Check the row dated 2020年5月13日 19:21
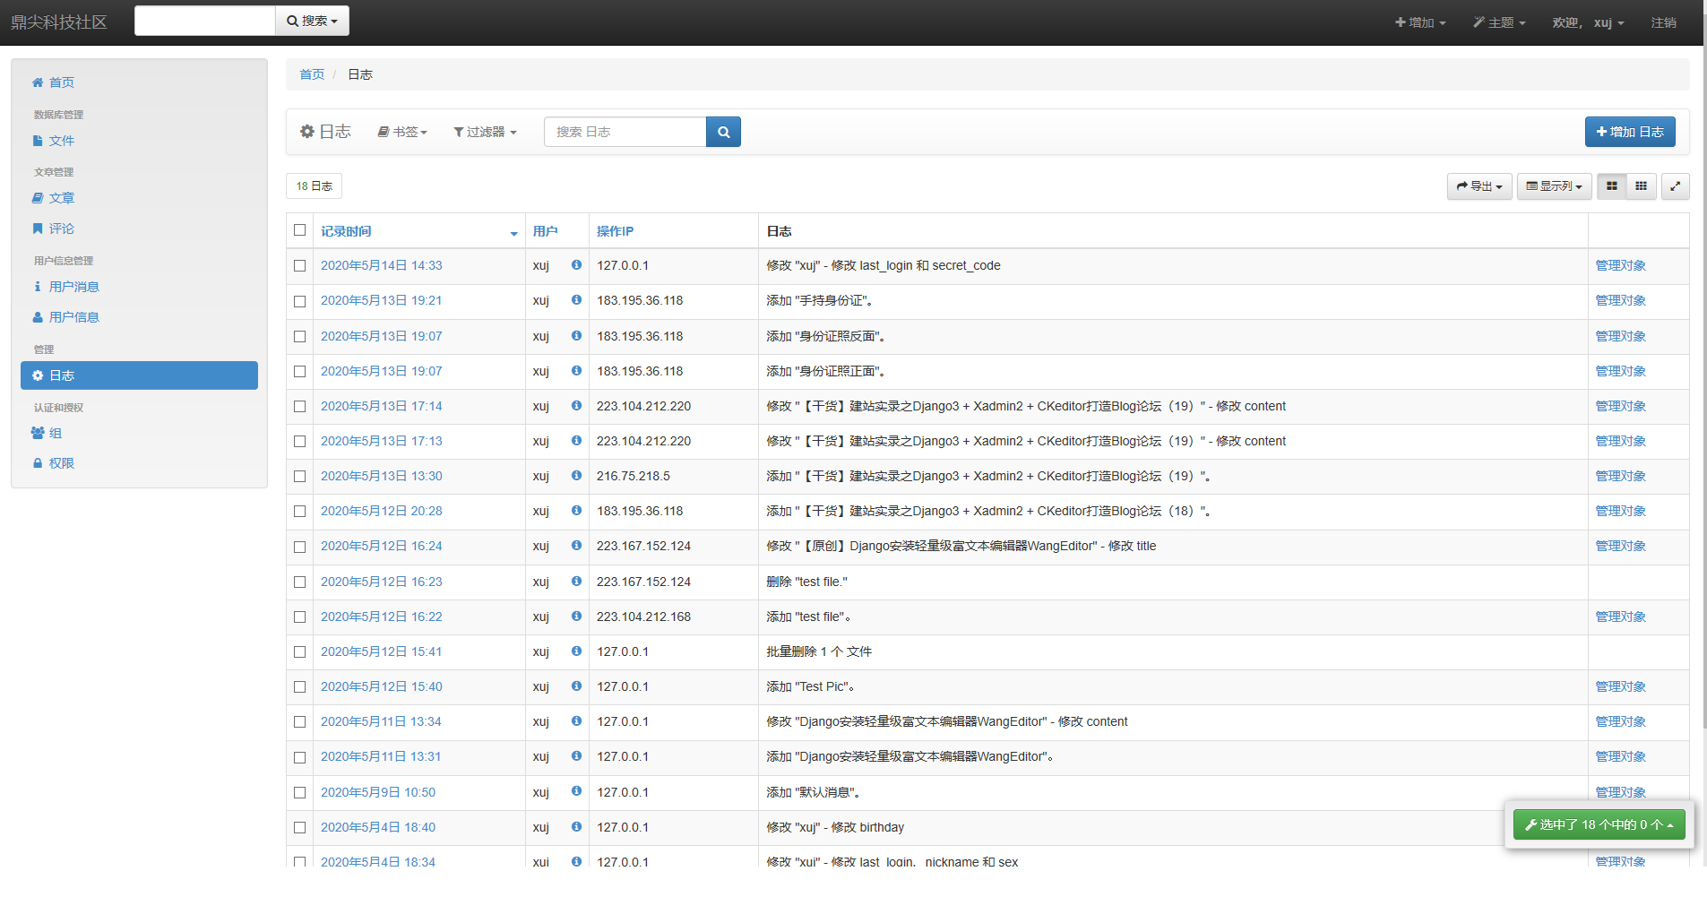Viewport: 1707px width, 897px height. click(300, 301)
